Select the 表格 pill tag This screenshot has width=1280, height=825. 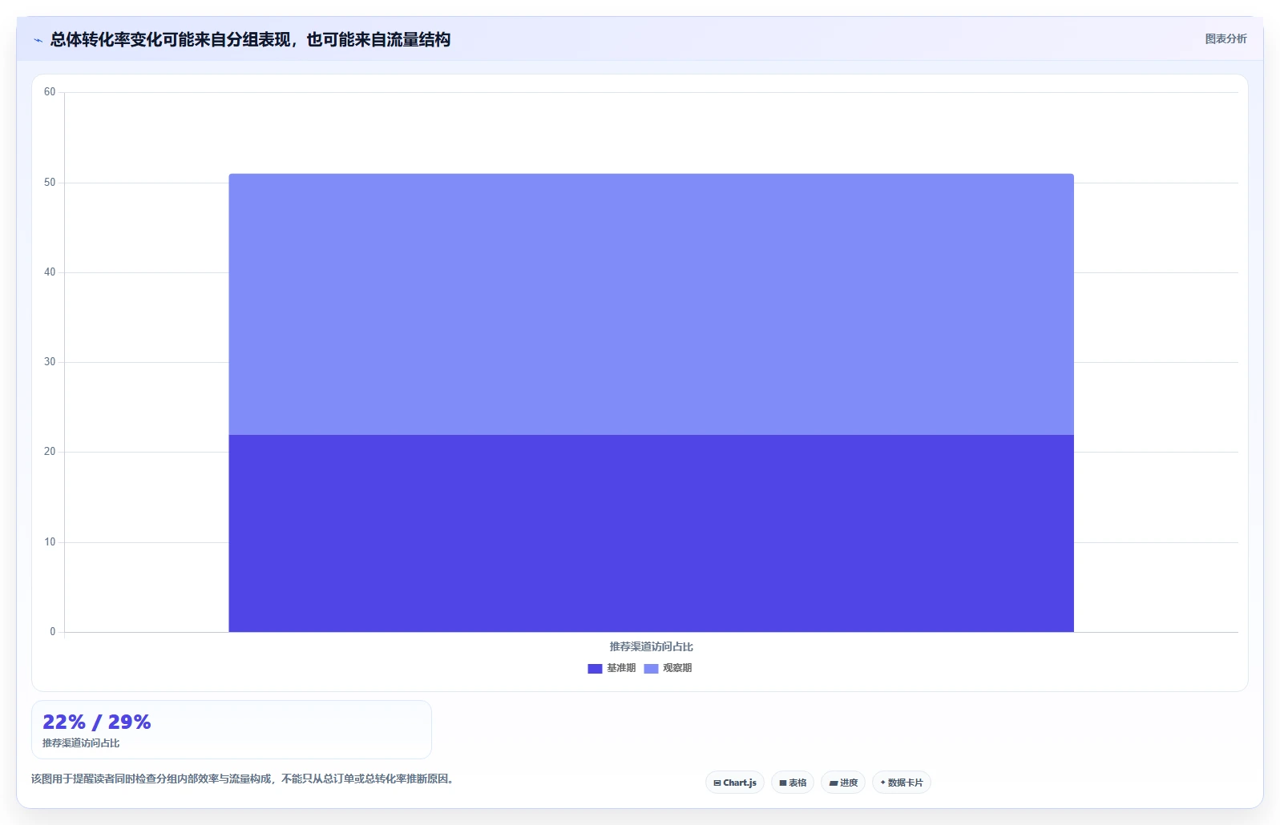click(x=793, y=783)
